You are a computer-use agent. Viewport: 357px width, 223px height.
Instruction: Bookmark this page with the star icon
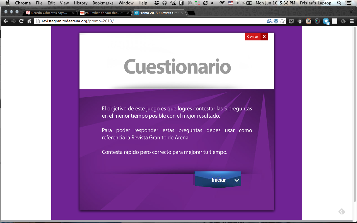282,21
